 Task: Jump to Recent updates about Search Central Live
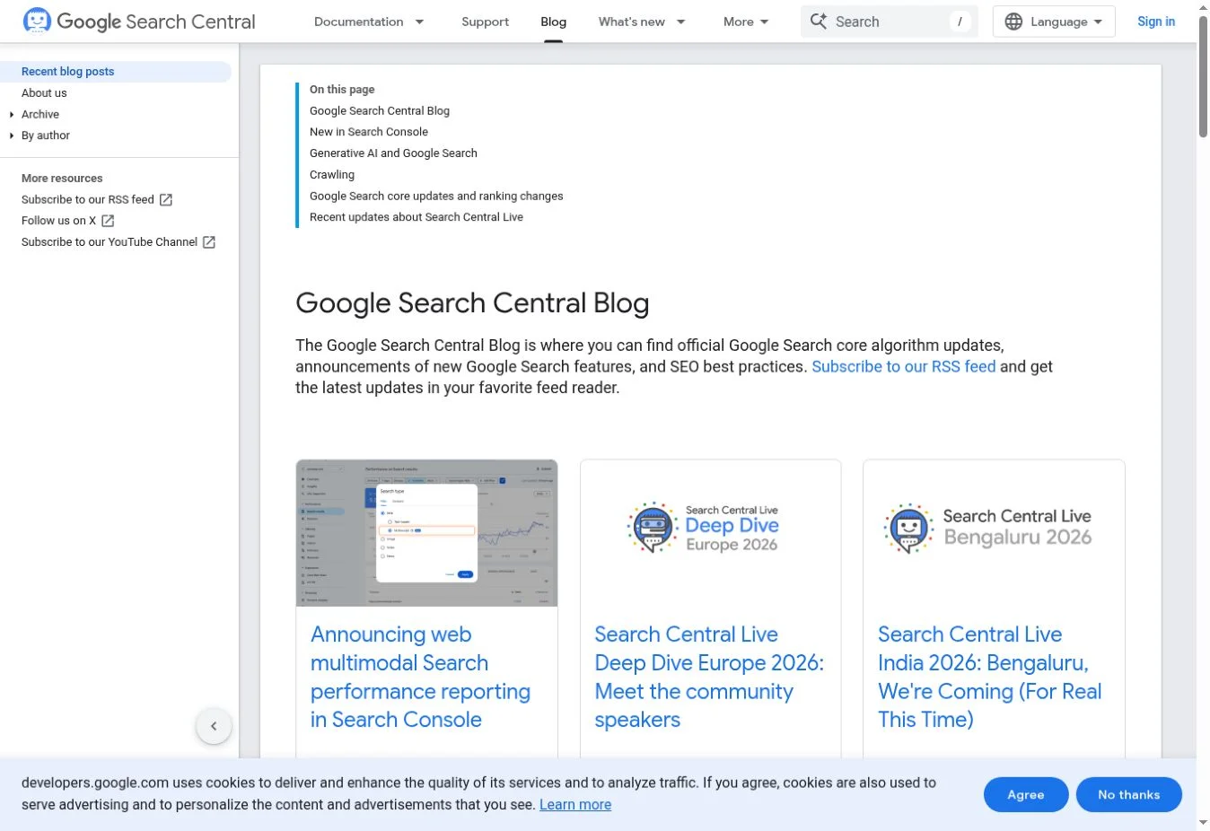click(x=416, y=217)
